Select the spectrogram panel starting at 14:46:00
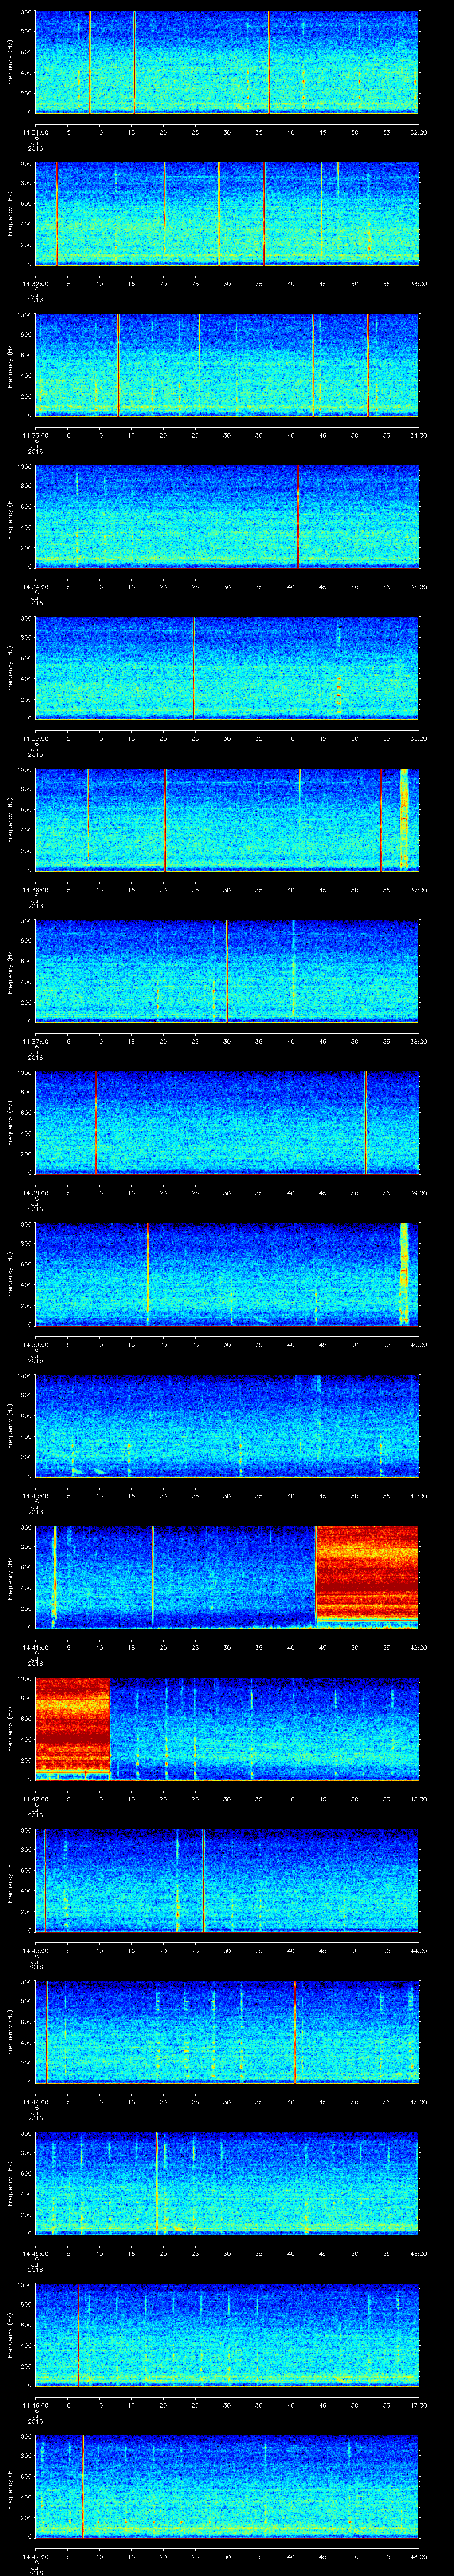The width and height of the screenshot is (454, 2576). 227,2334
